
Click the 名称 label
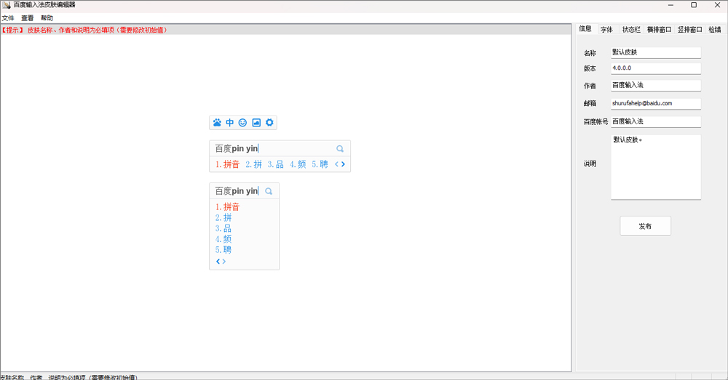click(590, 53)
